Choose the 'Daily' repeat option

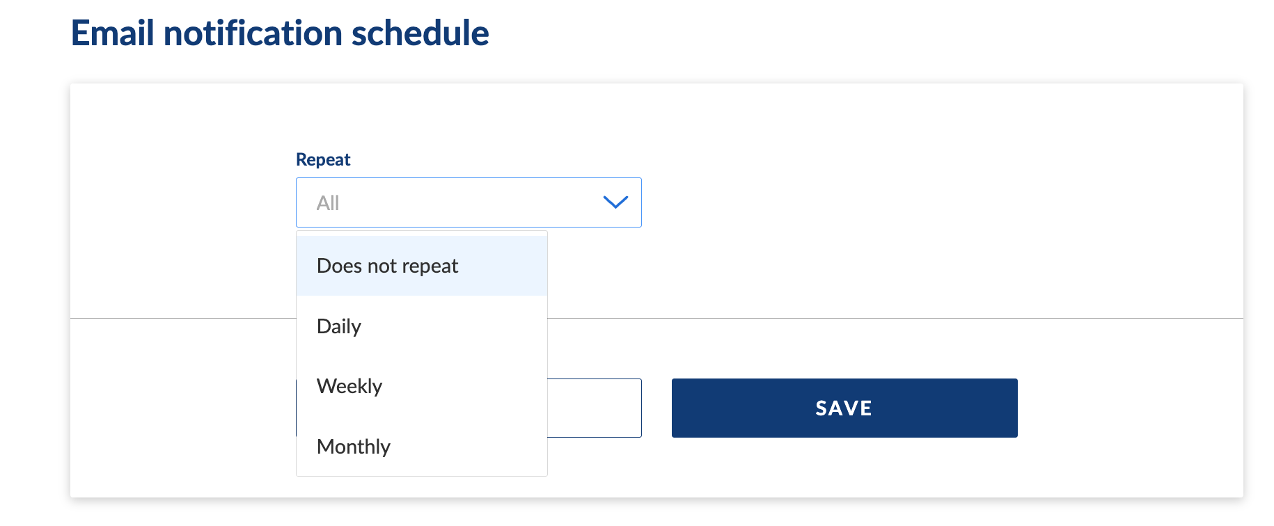pos(422,326)
